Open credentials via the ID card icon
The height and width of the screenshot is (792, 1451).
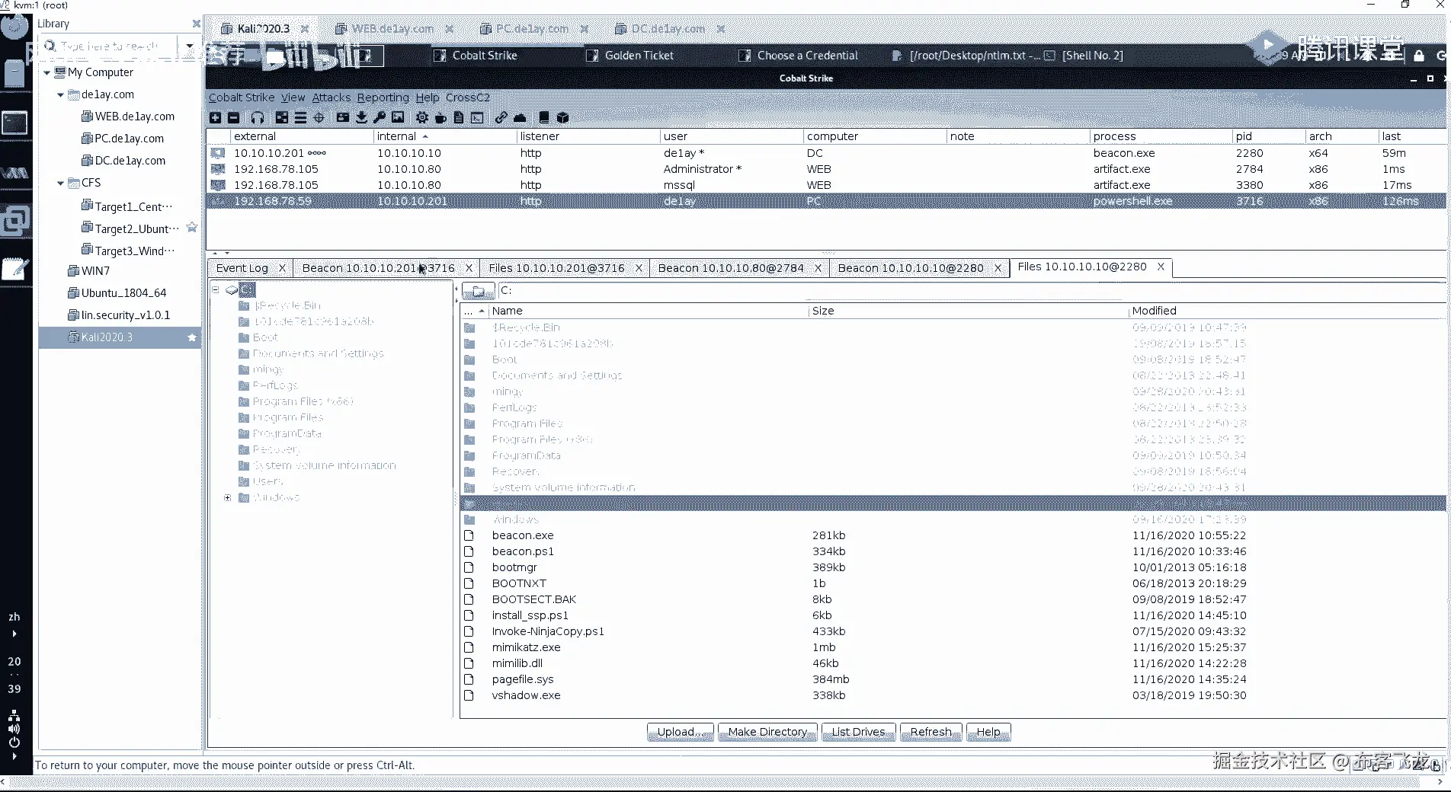[343, 117]
